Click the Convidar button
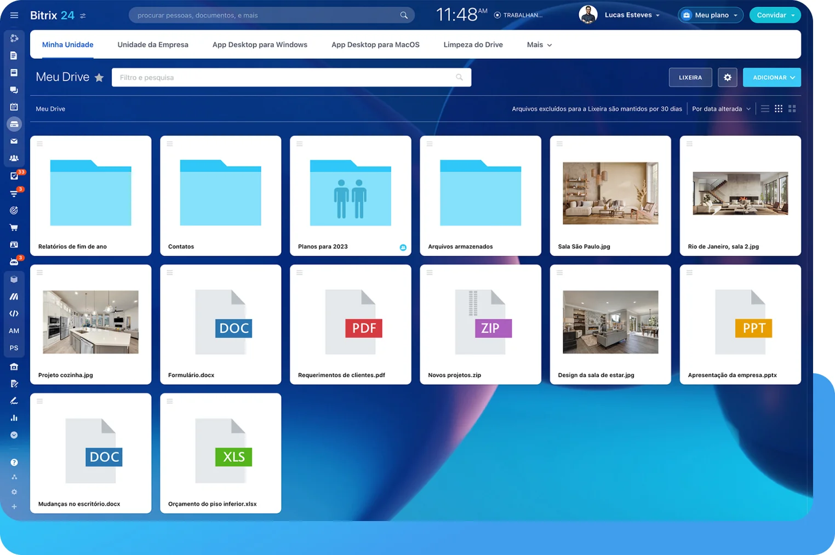Viewport: 835px width, 555px height. click(x=774, y=15)
